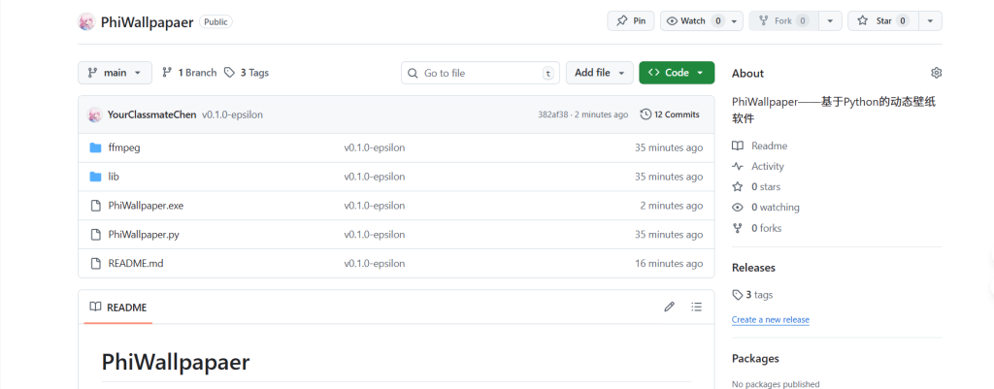The image size is (994, 389).
Task: Open the main branch selector dropdown
Action: click(115, 73)
